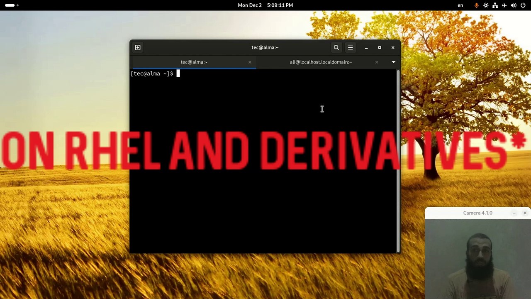Maximize the terminal window
531x299 pixels.
(380, 47)
